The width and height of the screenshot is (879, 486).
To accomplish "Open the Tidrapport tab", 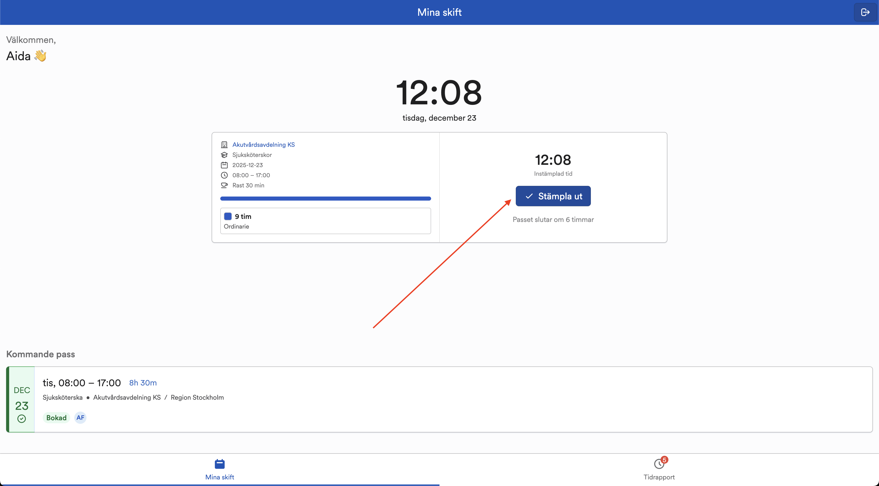I will (659, 470).
